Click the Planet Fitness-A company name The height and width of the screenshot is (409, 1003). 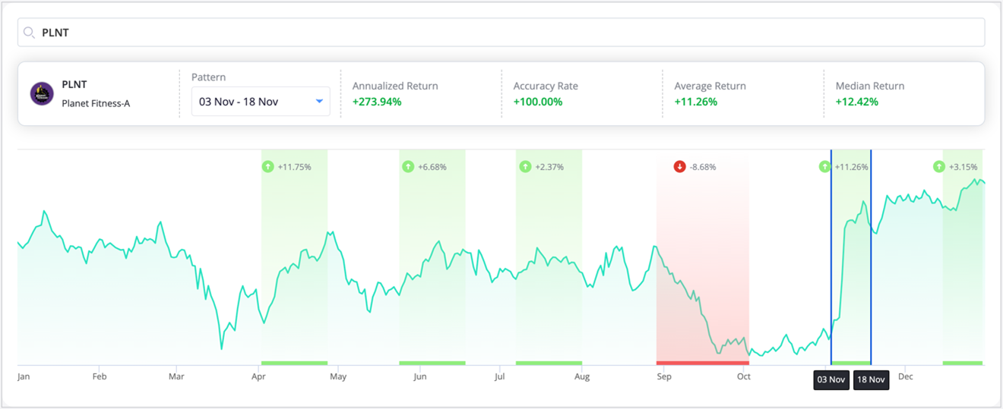[96, 103]
